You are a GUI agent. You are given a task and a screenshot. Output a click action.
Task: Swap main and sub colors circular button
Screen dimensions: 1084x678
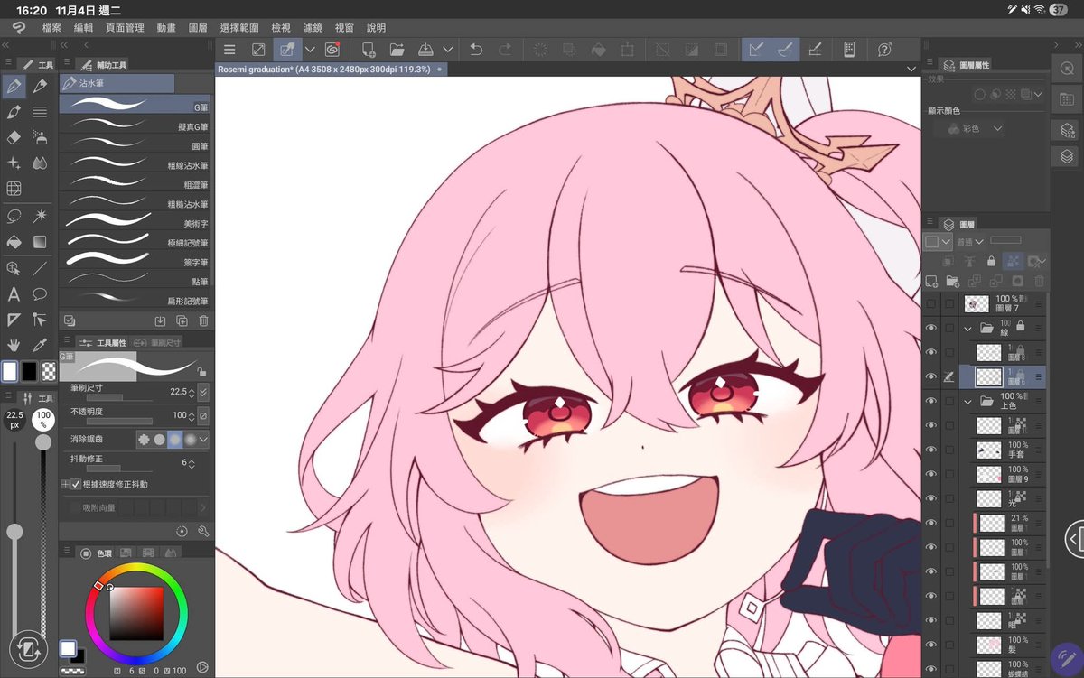point(28,649)
